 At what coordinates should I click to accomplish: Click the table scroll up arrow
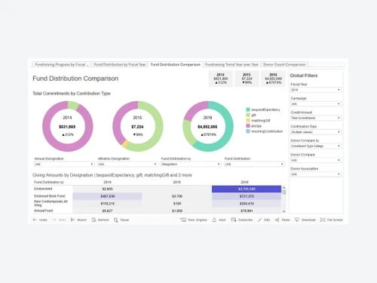pos(284,188)
